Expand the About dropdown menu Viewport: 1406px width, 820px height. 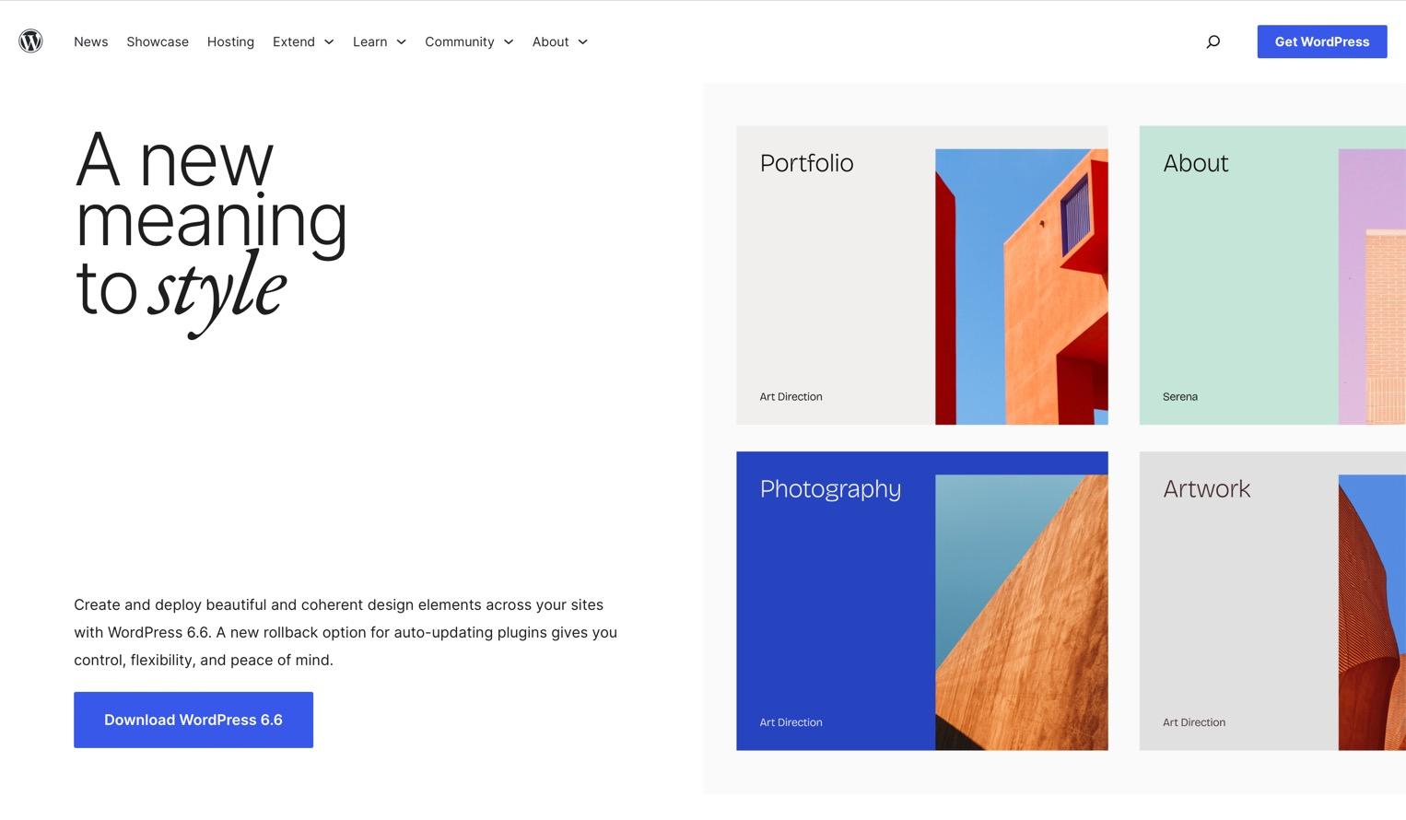pyautogui.click(x=560, y=41)
